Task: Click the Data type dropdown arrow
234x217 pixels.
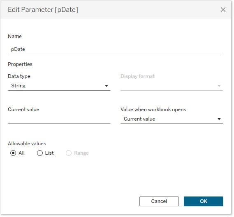Action: tap(107, 86)
